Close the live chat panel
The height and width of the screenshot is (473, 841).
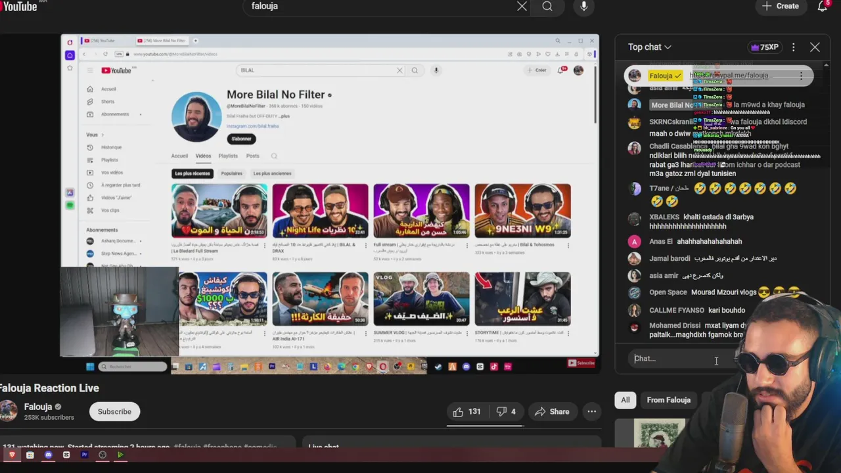point(815,47)
